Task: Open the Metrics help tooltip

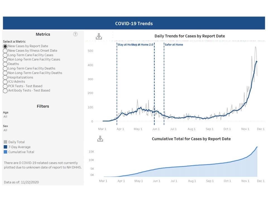Action: click(75, 34)
